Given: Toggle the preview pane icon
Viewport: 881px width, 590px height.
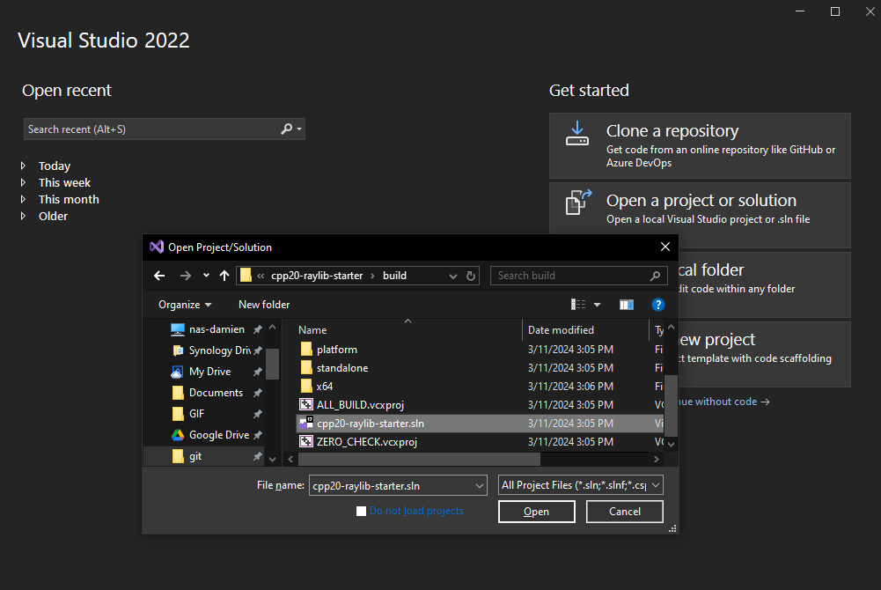Looking at the screenshot, I should [x=627, y=305].
